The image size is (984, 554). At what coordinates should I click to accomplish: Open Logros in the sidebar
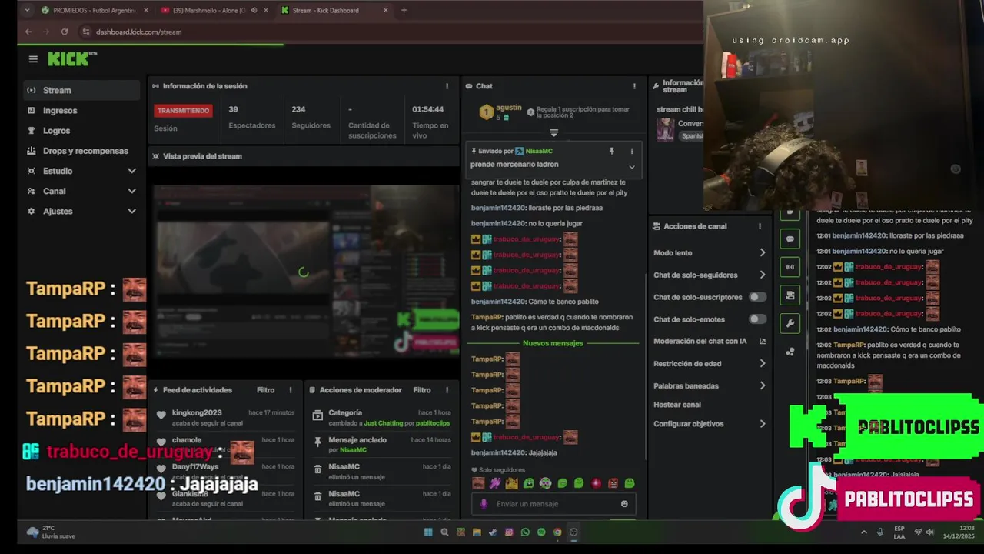point(81,130)
